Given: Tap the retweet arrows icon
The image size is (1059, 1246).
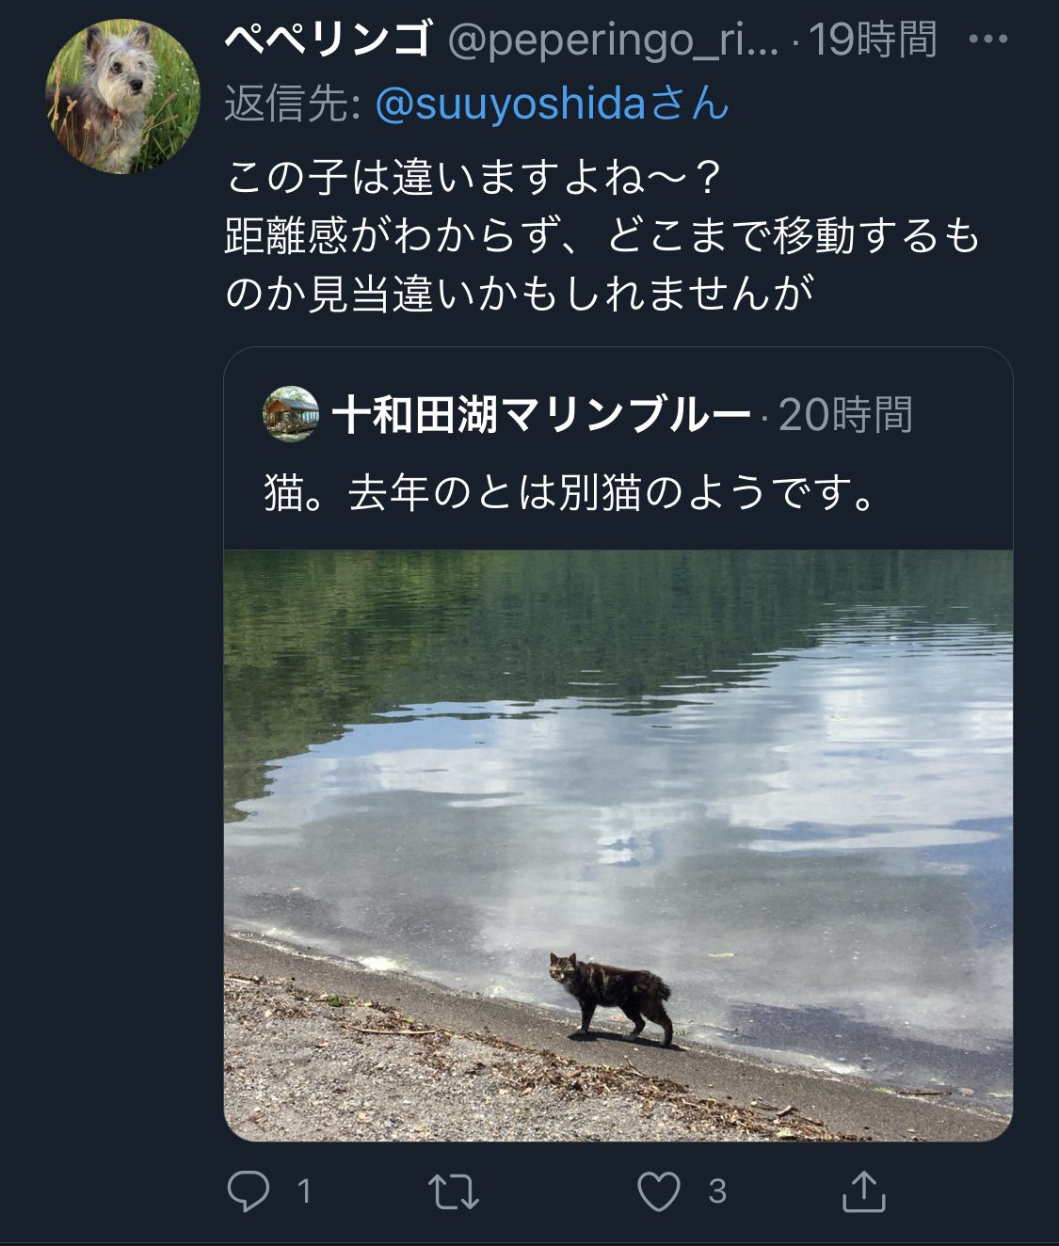Looking at the screenshot, I should [454, 1191].
